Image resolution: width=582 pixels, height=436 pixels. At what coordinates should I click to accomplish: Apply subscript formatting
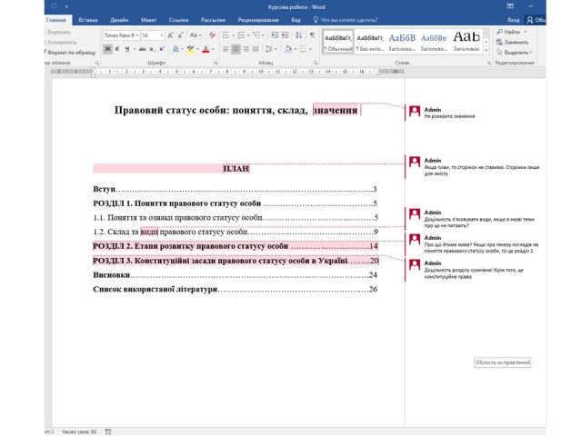click(x=151, y=49)
